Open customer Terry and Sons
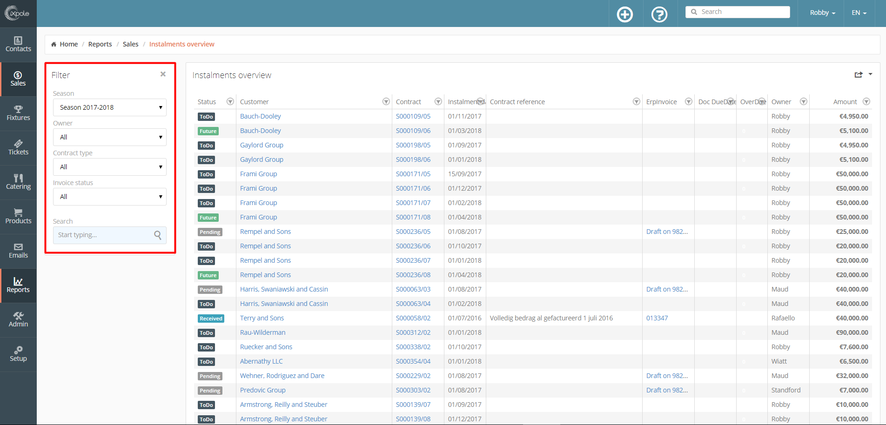 (x=262, y=318)
